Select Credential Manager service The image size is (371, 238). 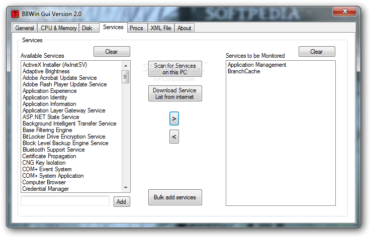pos(46,189)
